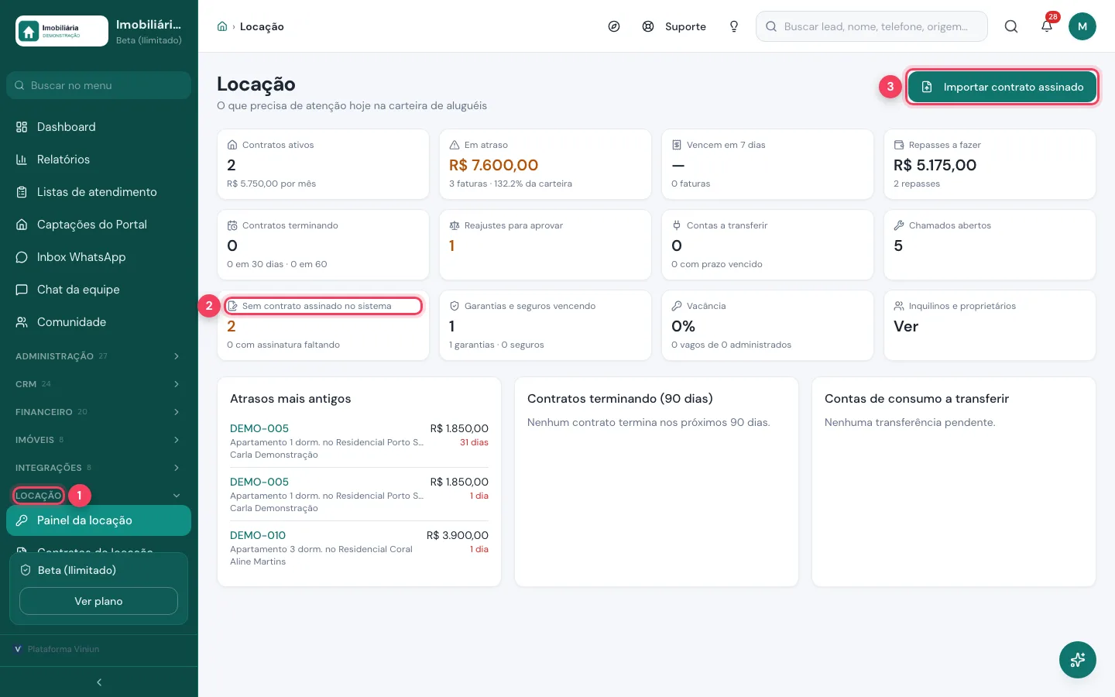The width and height of the screenshot is (1115, 697).
Task: Click the Chat da equipe message icon
Action: click(22, 290)
